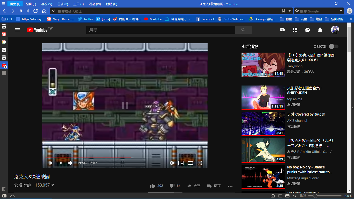Enter full screen video mode

click(x=200, y=163)
